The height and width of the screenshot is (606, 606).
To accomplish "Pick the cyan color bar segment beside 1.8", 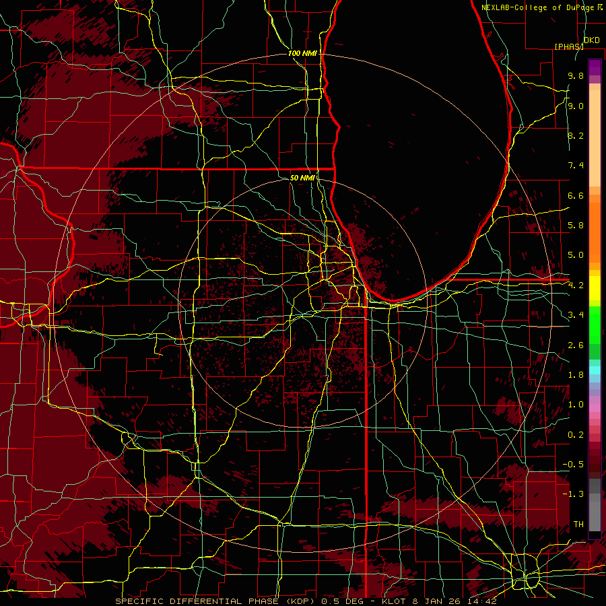I will pyautogui.click(x=595, y=370).
